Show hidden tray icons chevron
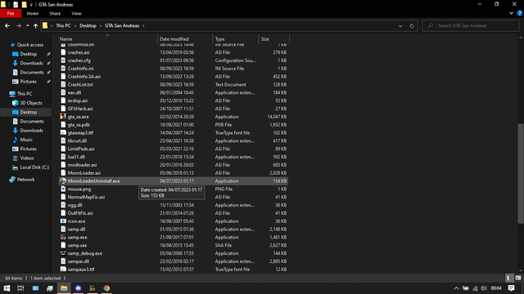 pyautogui.click(x=456, y=288)
